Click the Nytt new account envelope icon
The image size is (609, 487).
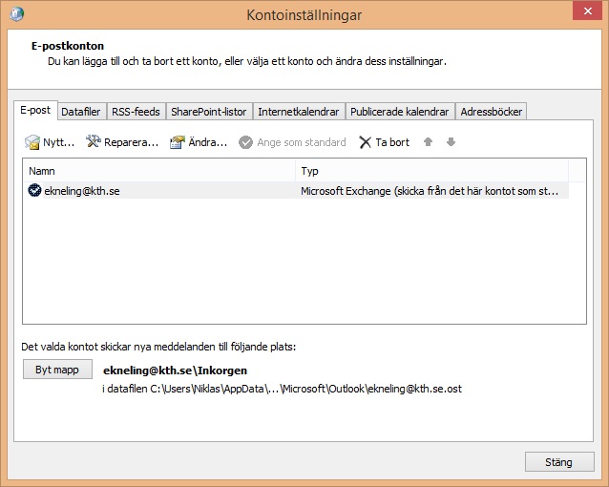pyautogui.click(x=32, y=142)
